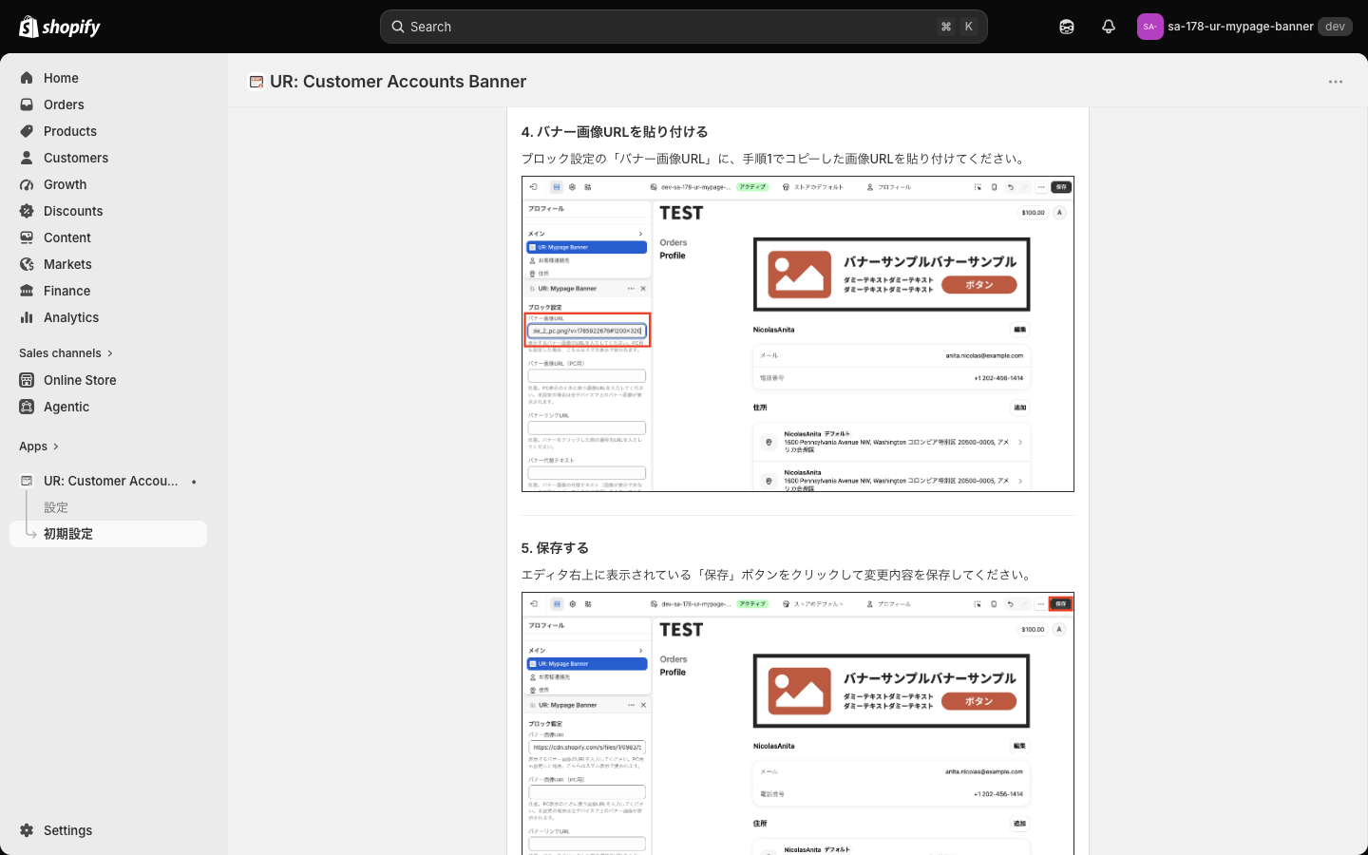
Task: Click the step 4 editor screenshot
Action: (798, 333)
